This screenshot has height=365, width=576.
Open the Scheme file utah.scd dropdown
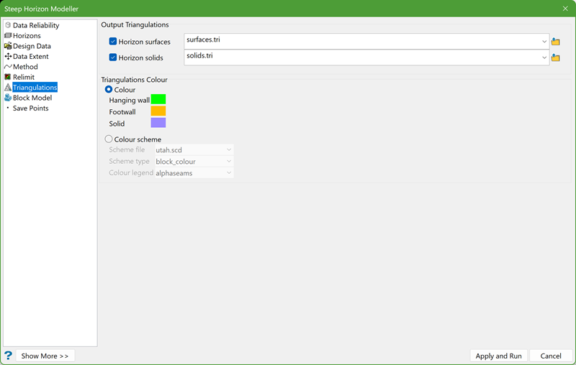[194, 150]
